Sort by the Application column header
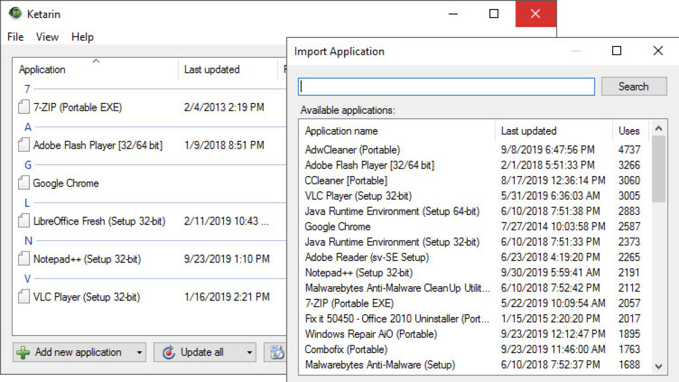This screenshot has height=382, width=679. (42, 70)
